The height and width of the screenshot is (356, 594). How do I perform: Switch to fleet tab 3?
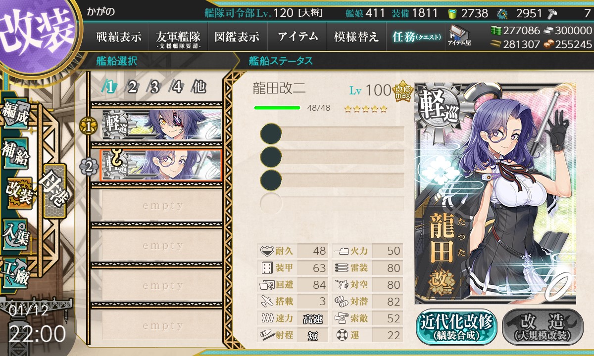click(154, 88)
